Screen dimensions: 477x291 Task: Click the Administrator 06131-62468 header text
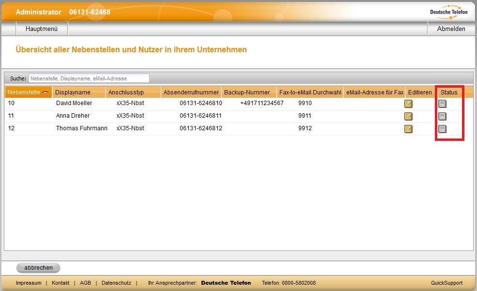pyautogui.click(x=63, y=12)
